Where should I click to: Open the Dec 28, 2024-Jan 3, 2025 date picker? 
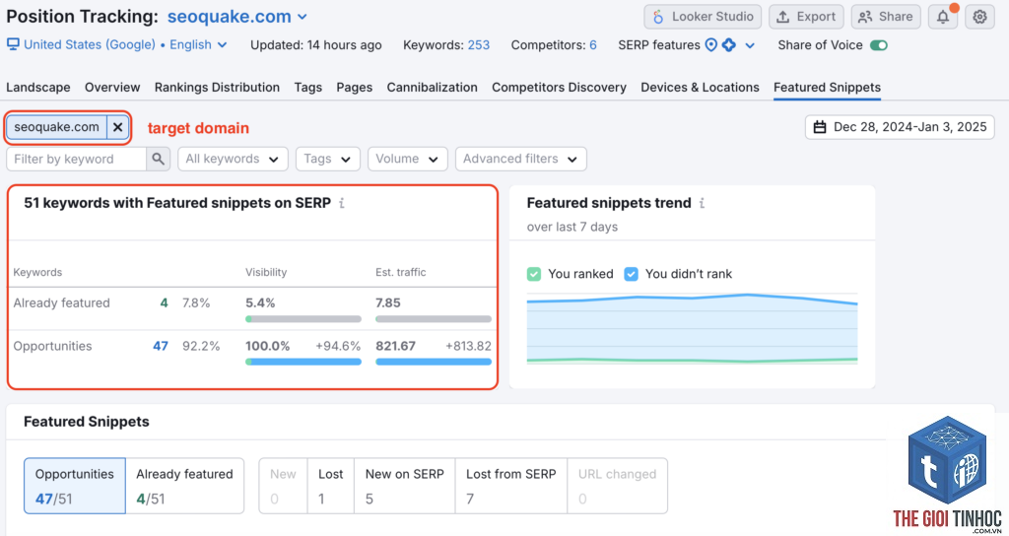pos(900,127)
